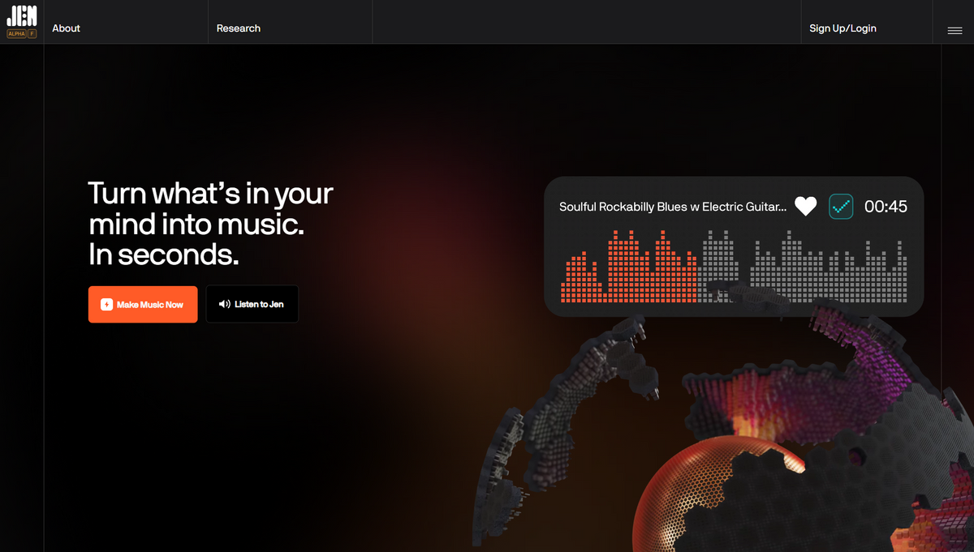
Task: Click the ALPHA badge under the logo
Action: click(16, 34)
